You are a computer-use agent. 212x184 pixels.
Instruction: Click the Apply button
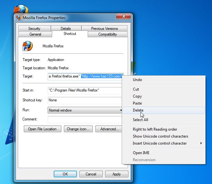(x=117, y=174)
